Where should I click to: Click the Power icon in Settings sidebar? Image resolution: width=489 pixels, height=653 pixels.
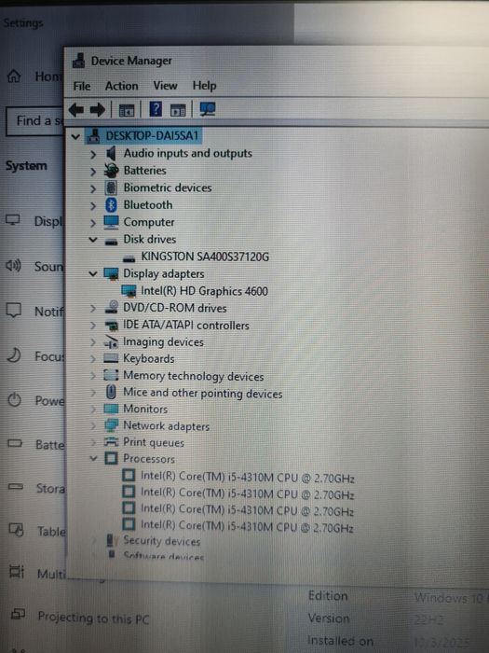pos(15,400)
